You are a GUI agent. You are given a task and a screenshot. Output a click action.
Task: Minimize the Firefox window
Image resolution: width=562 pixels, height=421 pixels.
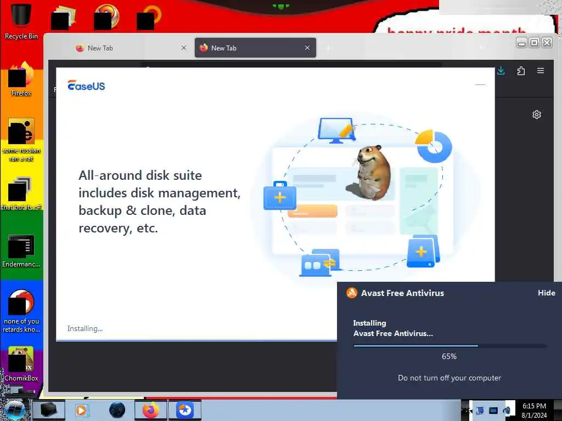click(521, 43)
